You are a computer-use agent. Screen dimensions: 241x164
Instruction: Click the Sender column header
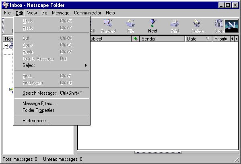tap(162, 39)
